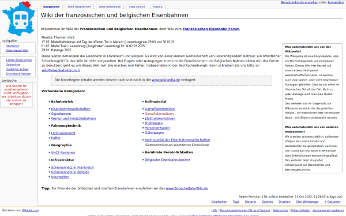Open Druckbare Version link
The height and width of the screenshot is (216, 346).
[x=18, y=74]
